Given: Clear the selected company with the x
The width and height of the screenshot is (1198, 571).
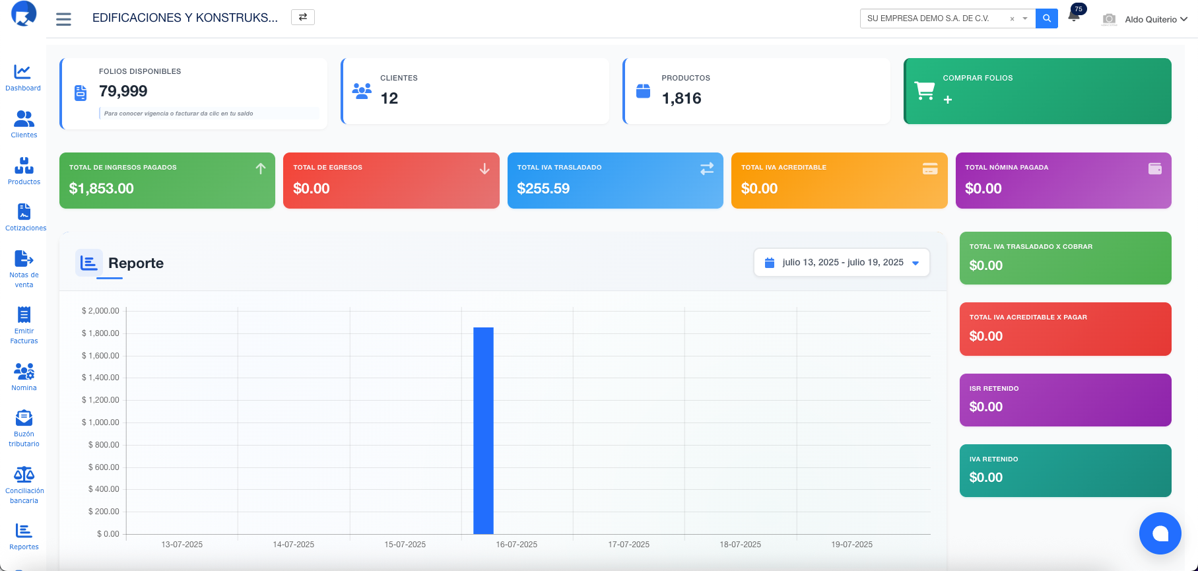Looking at the screenshot, I should click(1012, 19).
